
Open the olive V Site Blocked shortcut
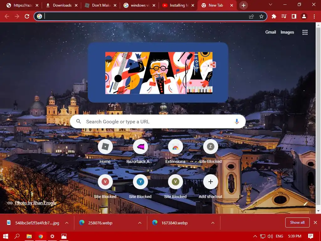[x=175, y=187]
